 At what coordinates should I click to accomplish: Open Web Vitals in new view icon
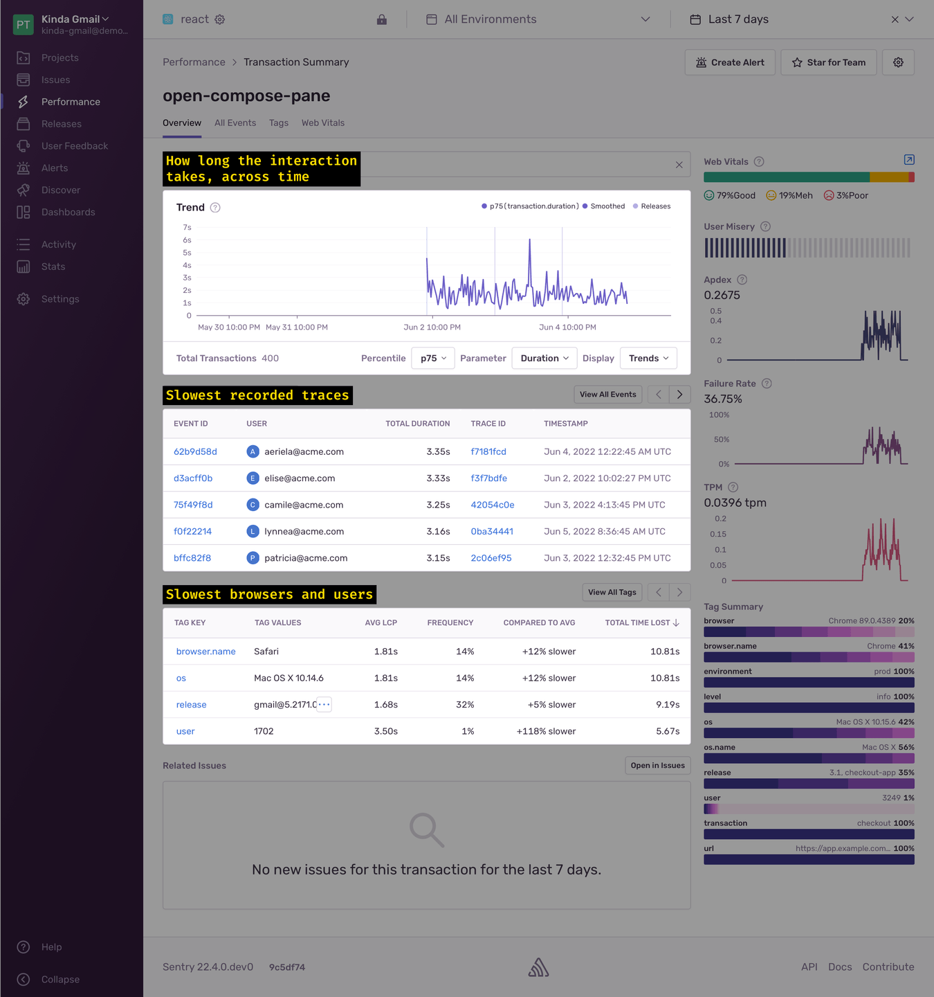point(909,160)
